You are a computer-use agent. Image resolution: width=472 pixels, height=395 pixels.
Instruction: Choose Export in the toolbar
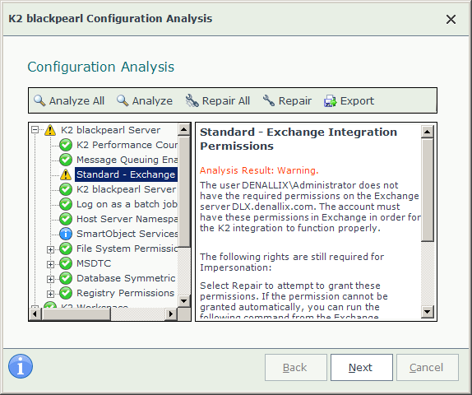pos(349,100)
